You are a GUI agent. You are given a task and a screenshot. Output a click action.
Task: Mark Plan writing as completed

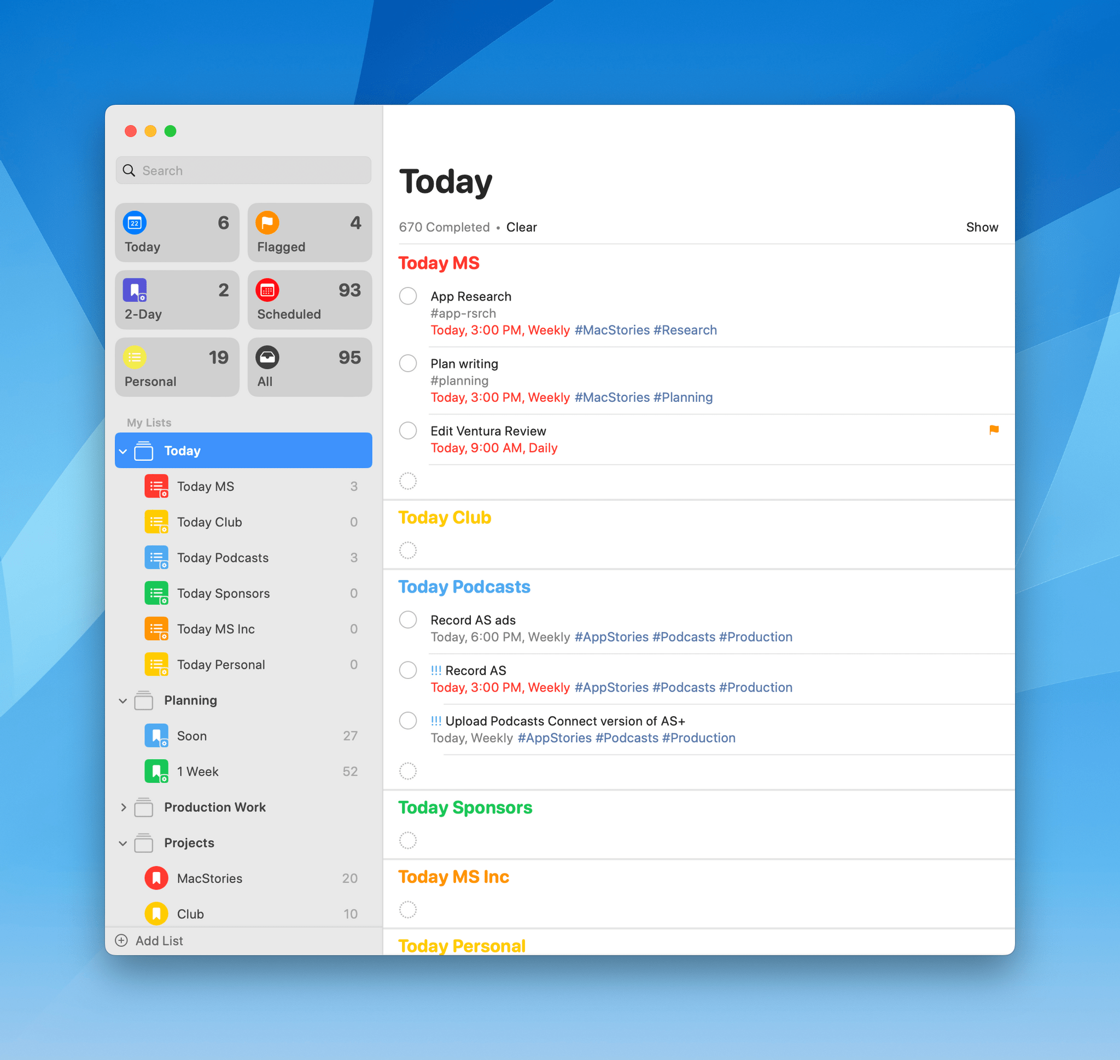407,364
